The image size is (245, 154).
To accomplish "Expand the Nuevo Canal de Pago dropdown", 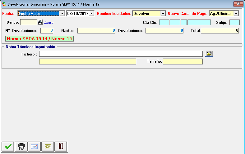I will (x=236, y=14).
